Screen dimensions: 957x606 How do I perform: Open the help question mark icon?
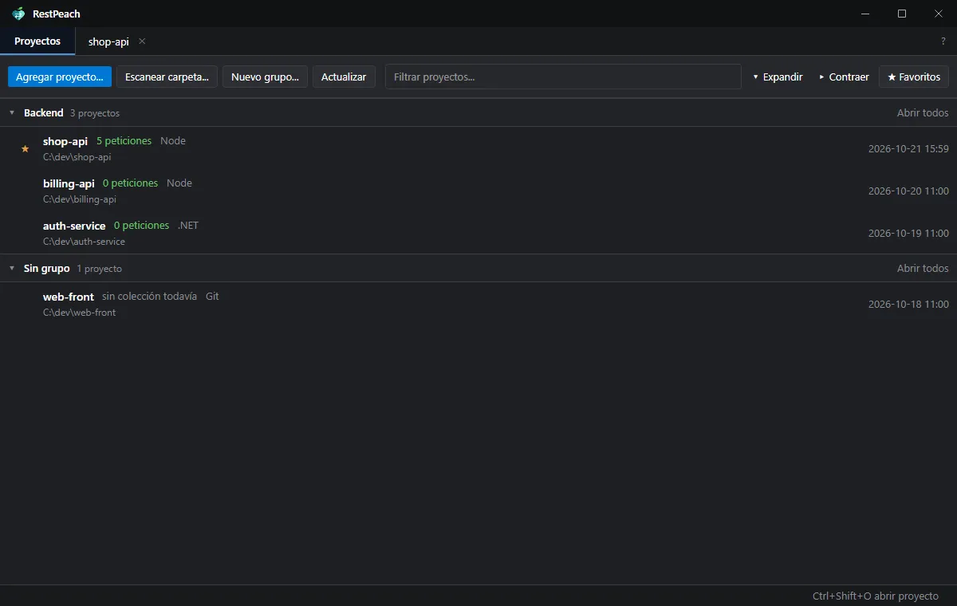tap(943, 41)
